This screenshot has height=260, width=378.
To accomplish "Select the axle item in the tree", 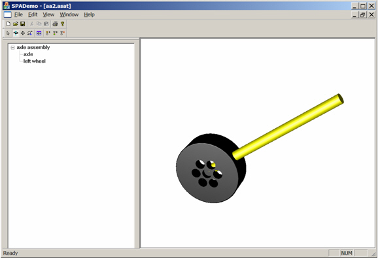I will click(x=28, y=54).
